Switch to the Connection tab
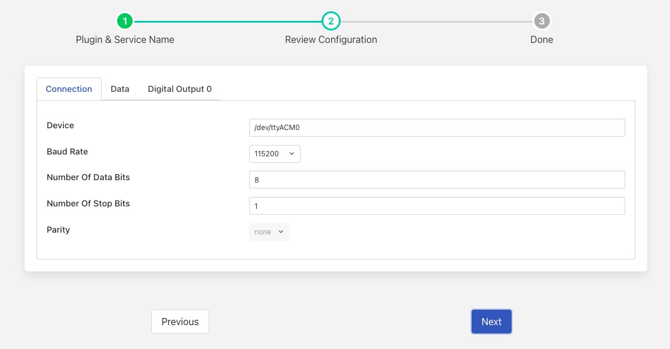 [x=69, y=89]
